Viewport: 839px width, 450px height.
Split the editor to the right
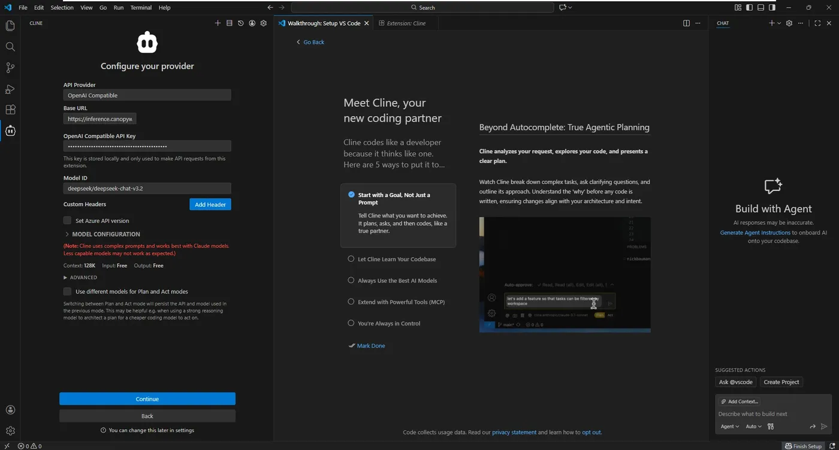[686, 23]
